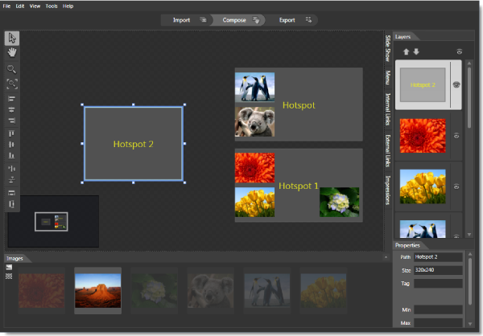Move layer up with the up arrow
The image size is (483, 336).
407,52
